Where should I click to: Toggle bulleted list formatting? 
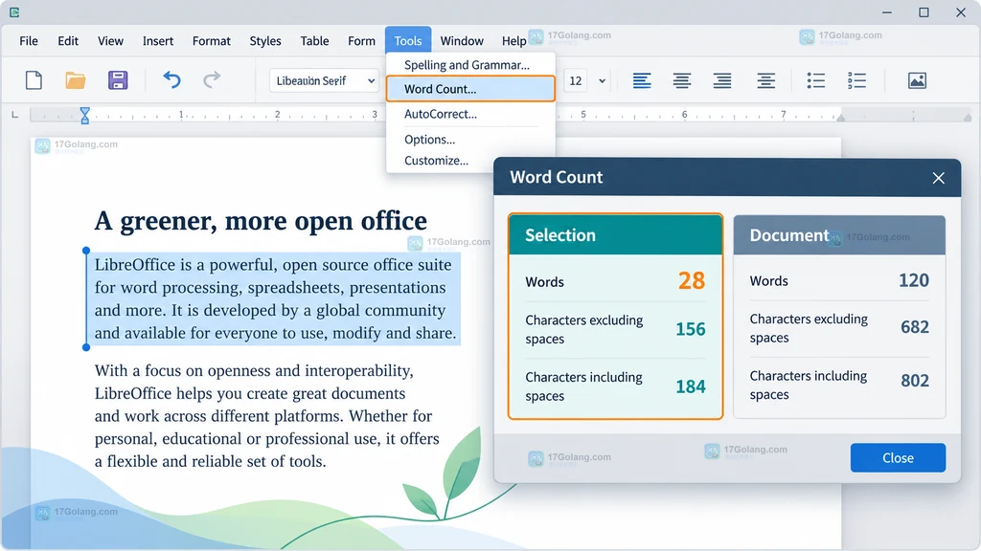pyautogui.click(x=816, y=80)
